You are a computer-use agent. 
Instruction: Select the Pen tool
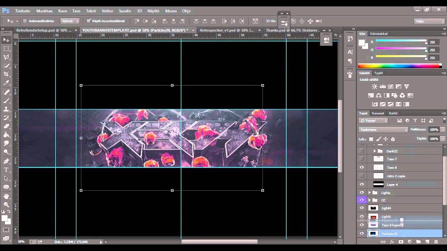(6, 161)
